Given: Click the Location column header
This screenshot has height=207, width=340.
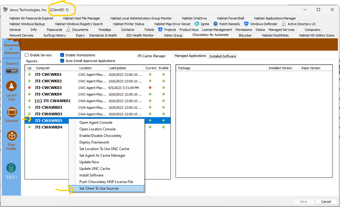Looking at the screenshot, I should tap(92, 68).
